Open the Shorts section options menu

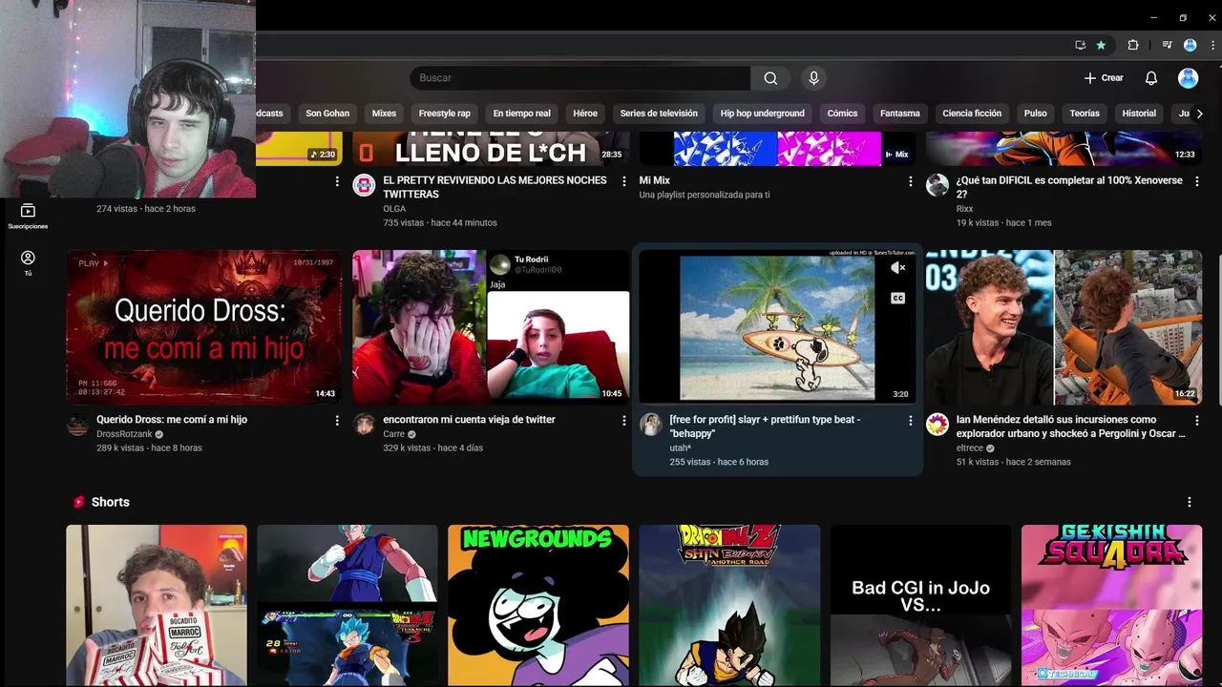pos(1190,502)
